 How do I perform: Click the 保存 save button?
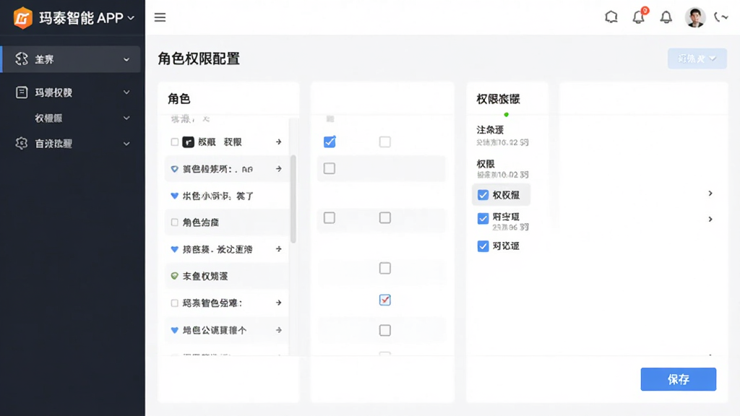tap(678, 379)
